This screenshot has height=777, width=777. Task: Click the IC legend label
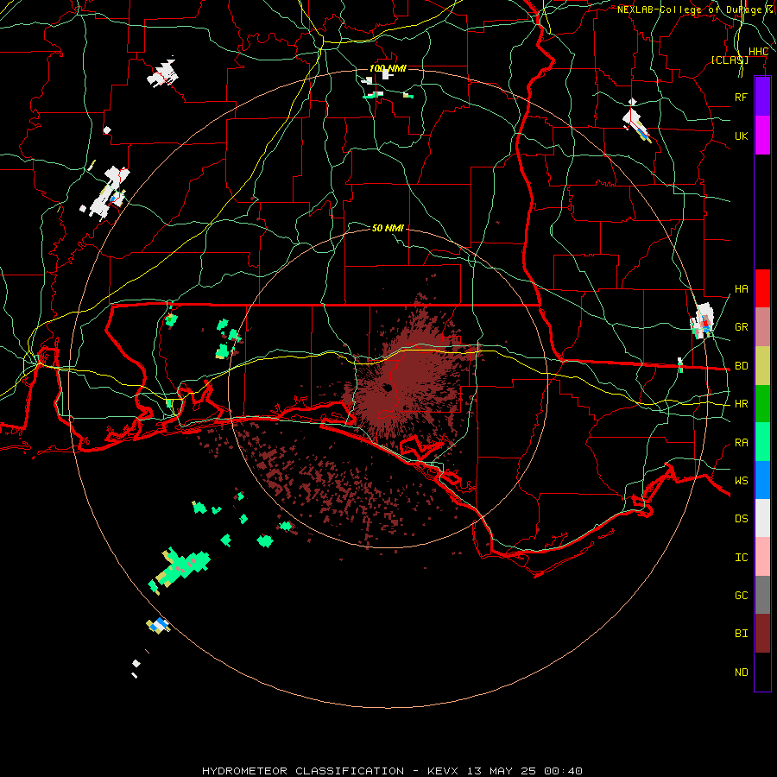[x=741, y=558]
